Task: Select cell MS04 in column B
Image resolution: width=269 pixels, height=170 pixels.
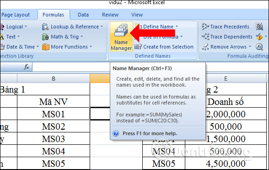Action: pyautogui.click(x=54, y=151)
